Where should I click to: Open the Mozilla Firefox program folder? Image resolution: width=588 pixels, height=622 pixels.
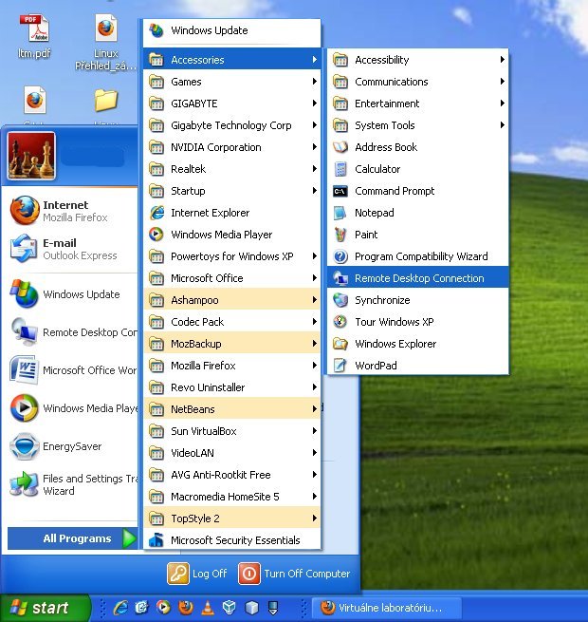pyautogui.click(x=231, y=366)
